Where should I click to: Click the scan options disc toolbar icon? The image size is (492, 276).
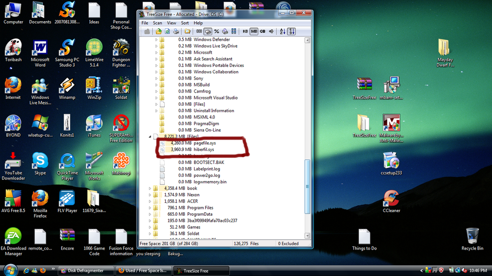pos(225,31)
